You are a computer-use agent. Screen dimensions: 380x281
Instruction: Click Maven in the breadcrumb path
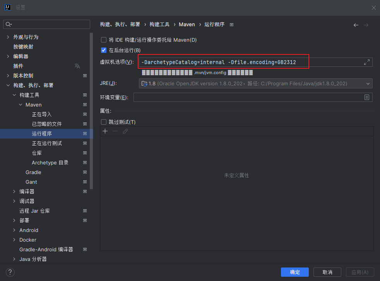click(187, 24)
